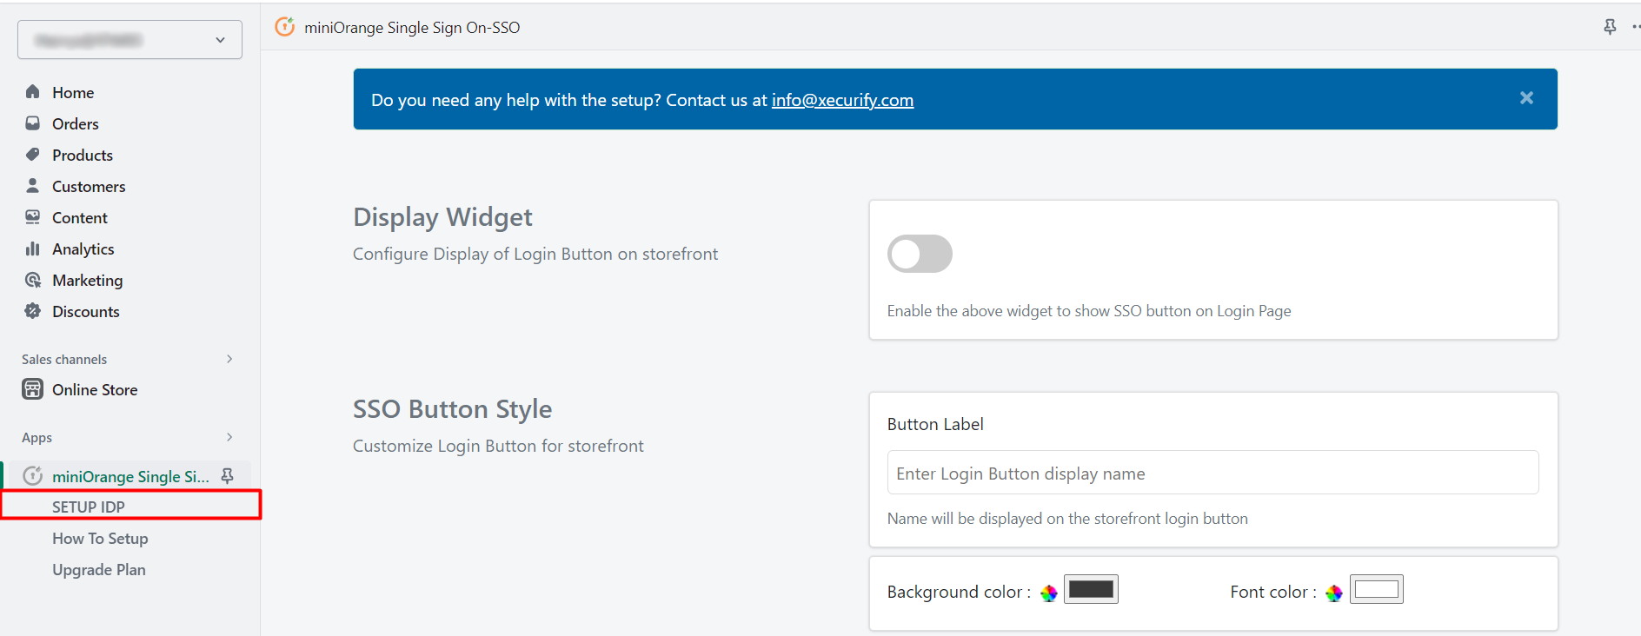Click the 'Font color :' label
Screen dimensions: 1641x636
click(x=1273, y=592)
